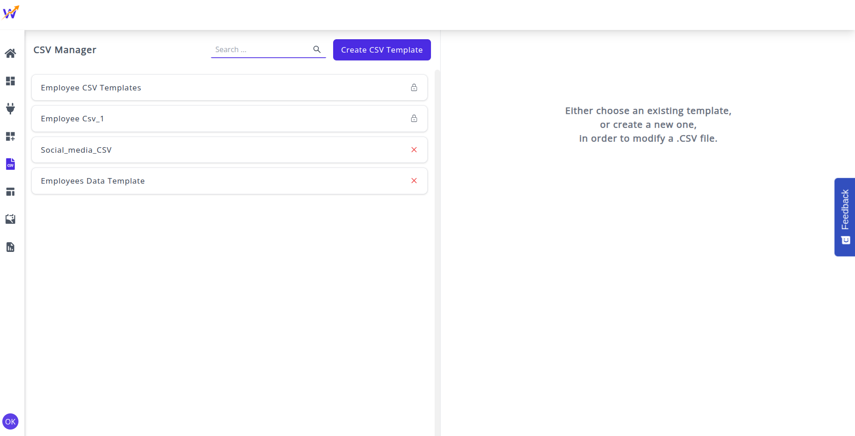This screenshot has height=436, width=855.
Task: Click lock icon on Employee Csv_1
Action: (414, 119)
